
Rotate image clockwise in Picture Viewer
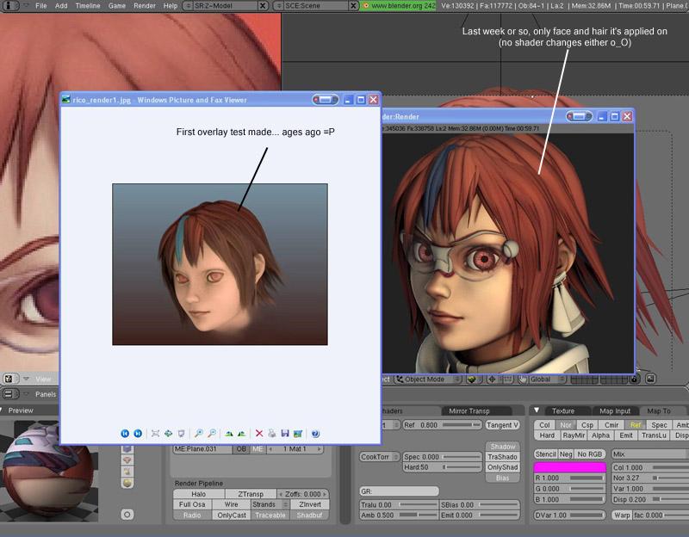[x=228, y=434]
